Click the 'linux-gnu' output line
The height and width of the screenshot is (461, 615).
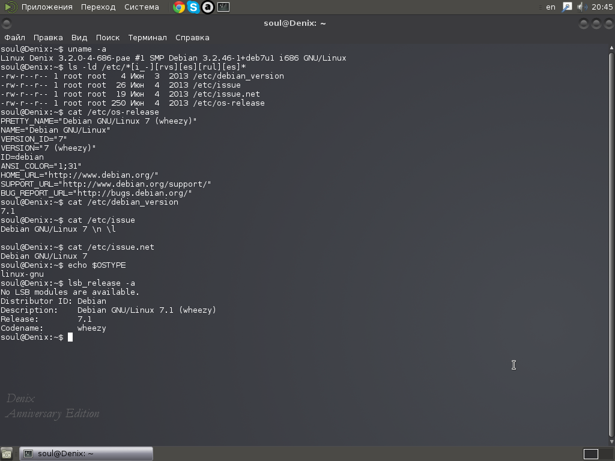(x=22, y=274)
